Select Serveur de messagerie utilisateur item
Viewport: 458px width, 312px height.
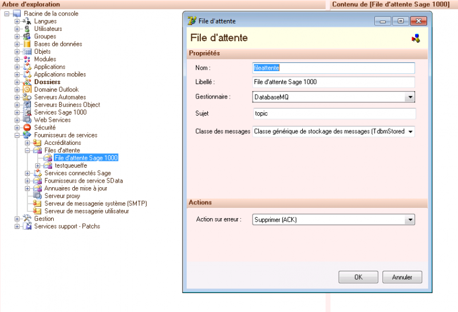tap(86, 211)
